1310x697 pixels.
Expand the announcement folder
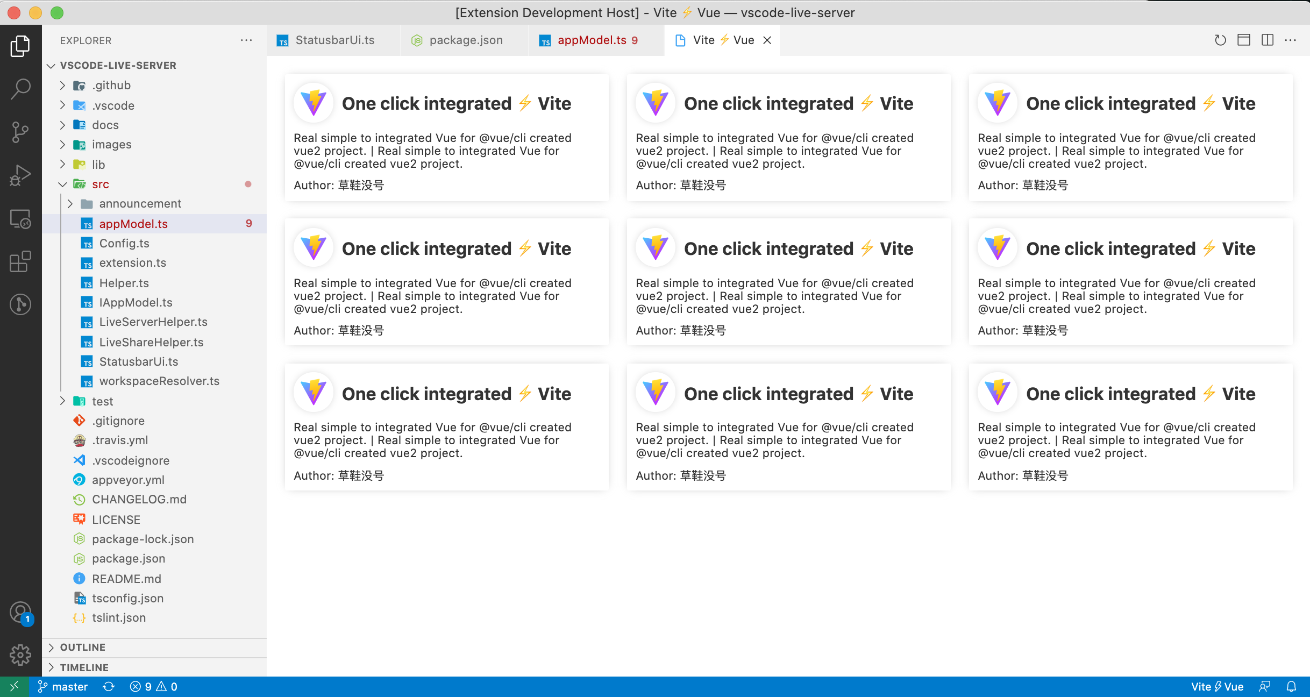(140, 204)
